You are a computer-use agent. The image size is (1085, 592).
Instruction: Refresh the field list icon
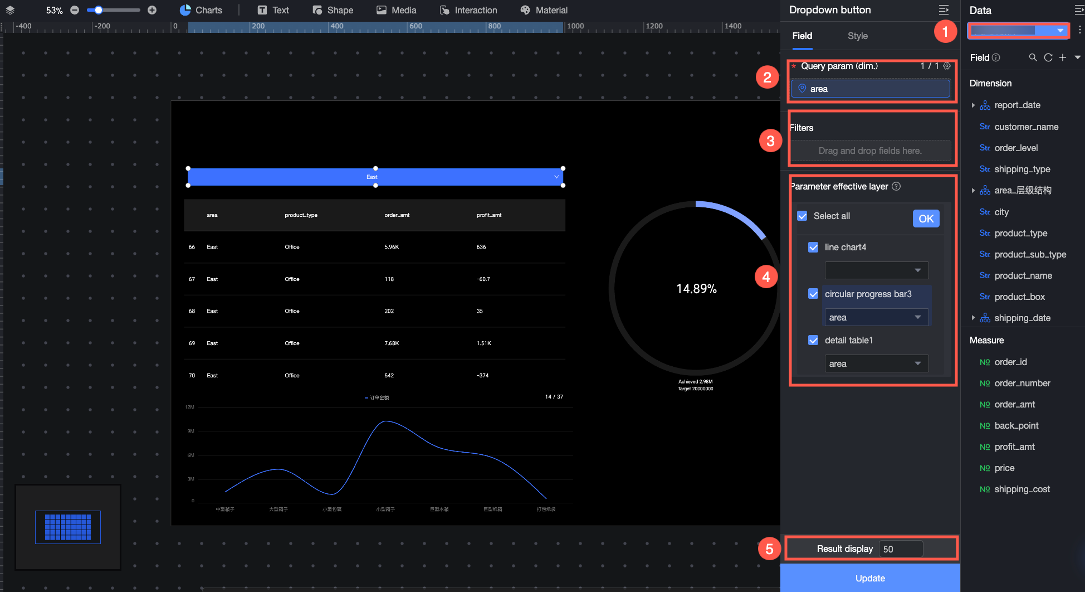pyautogui.click(x=1048, y=57)
